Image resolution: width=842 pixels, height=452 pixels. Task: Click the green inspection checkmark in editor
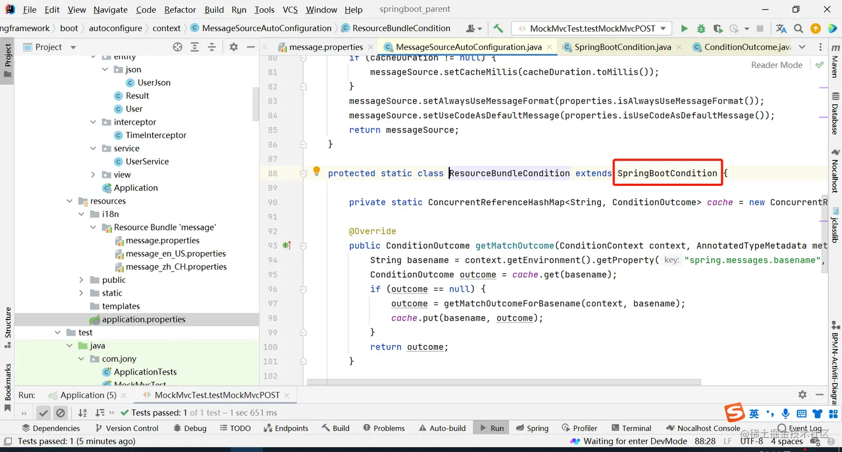coord(819,65)
